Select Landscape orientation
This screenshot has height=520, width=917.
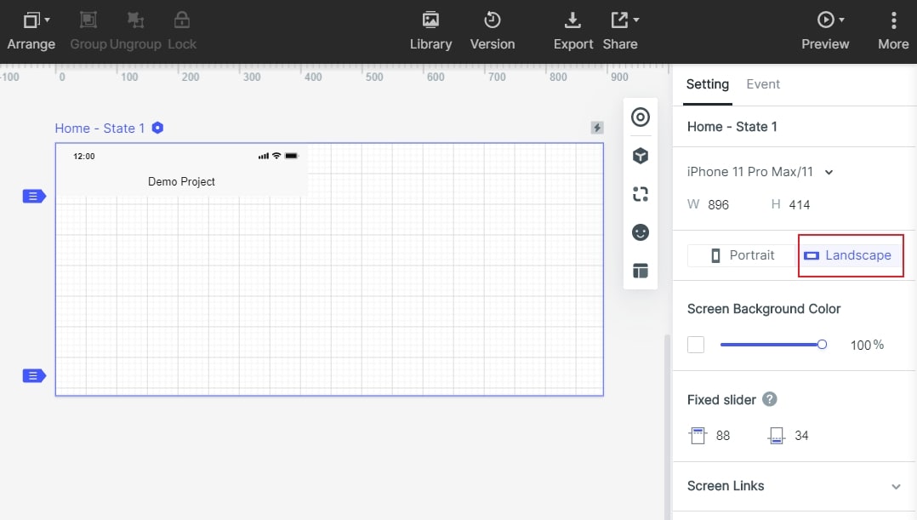pos(850,255)
